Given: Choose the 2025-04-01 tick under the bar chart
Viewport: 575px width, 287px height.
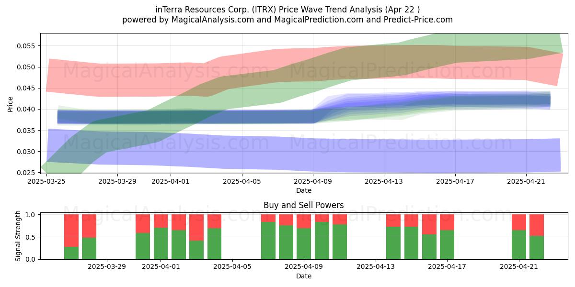Looking at the screenshot, I should pos(161,267).
